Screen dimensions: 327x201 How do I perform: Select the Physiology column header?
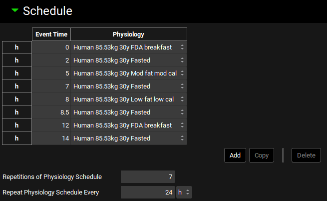[x=128, y=34]
